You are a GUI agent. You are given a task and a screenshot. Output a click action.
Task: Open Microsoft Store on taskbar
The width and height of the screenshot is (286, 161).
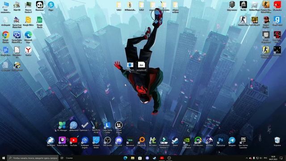tap(140, 158)
